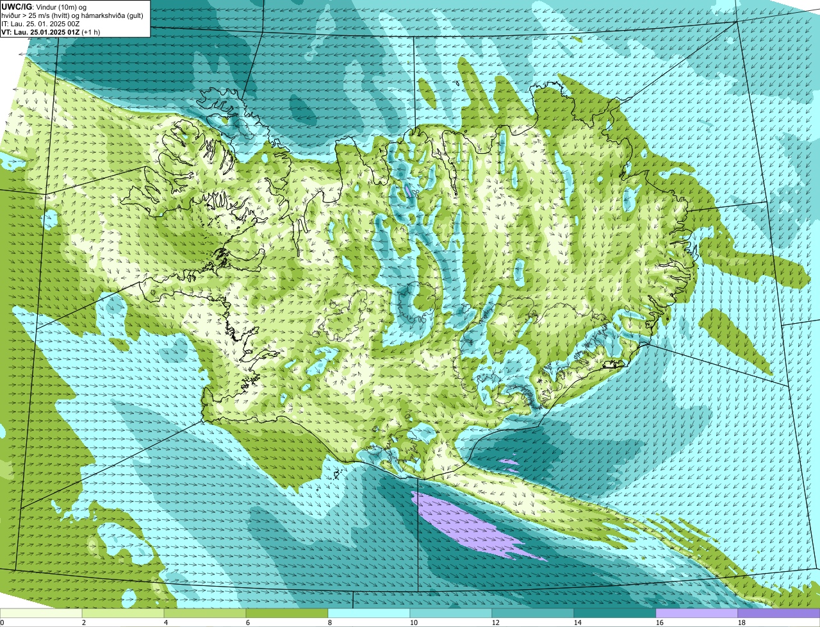
Task: Click the scale label "16"
Action: [660, 623]
